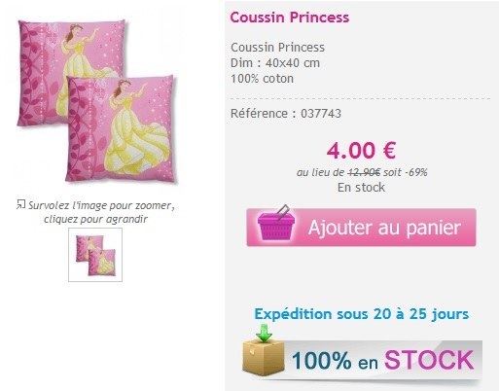Click the Dim : 40x40 cm description line
The width and height of the screenshot is (499, 391).
tap(275, 63)
